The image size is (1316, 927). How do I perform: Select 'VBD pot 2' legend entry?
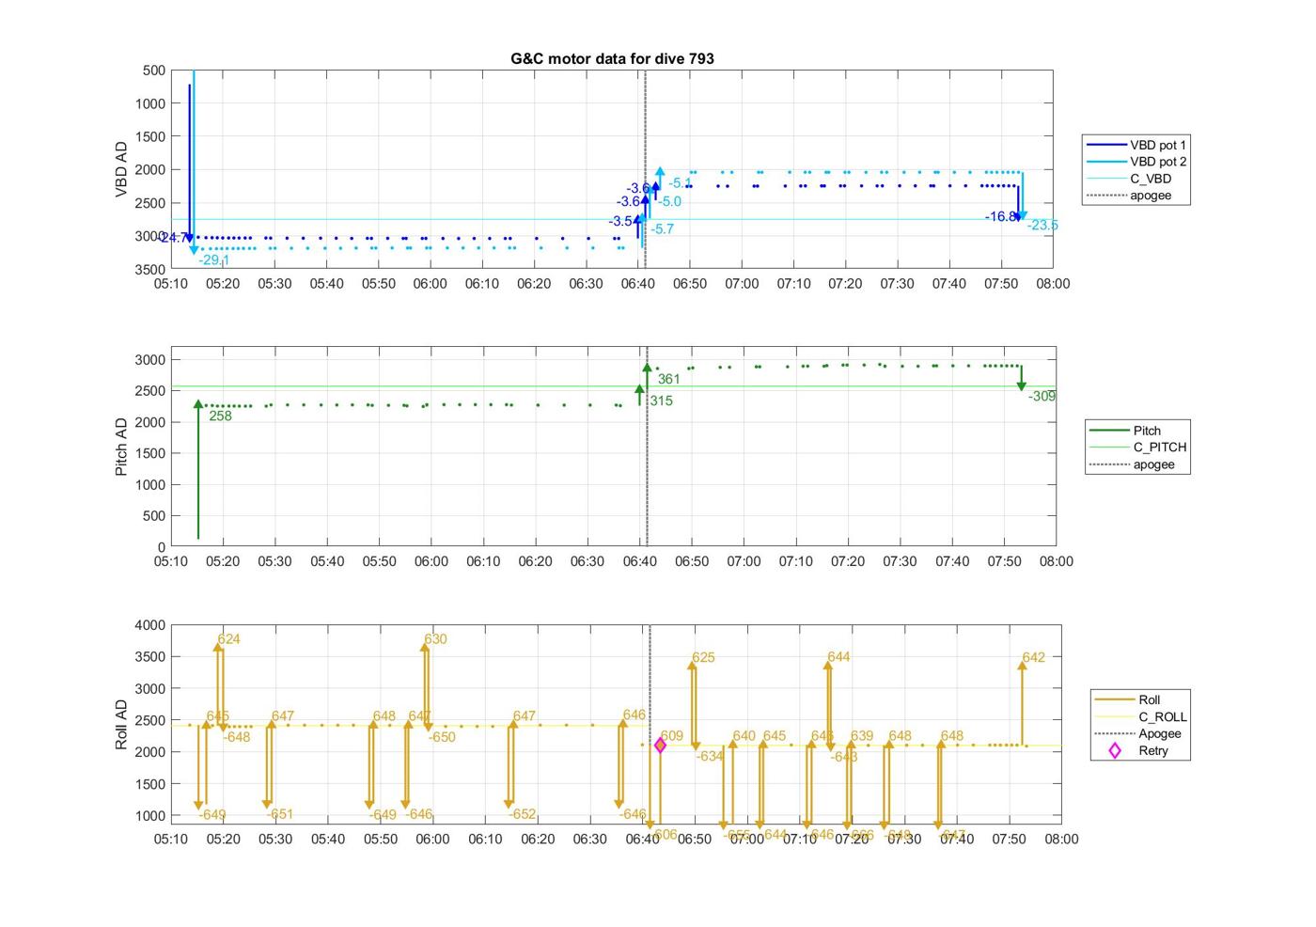1136,162
